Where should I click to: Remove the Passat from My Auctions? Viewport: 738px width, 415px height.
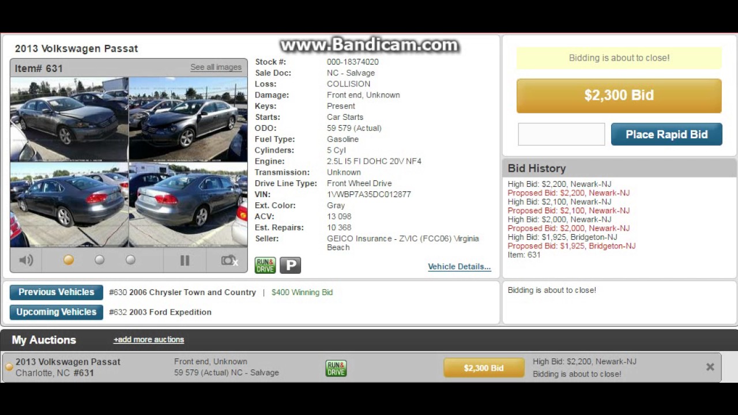(x=710, y=367)
